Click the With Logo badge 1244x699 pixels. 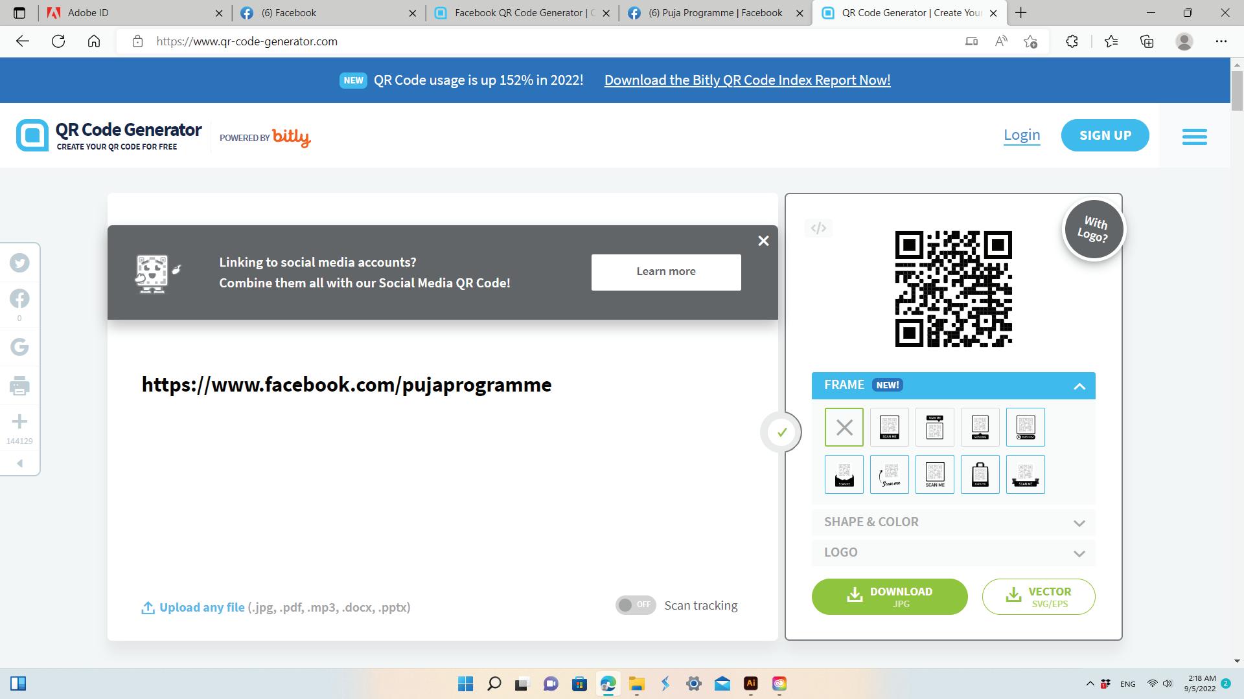1094,229
